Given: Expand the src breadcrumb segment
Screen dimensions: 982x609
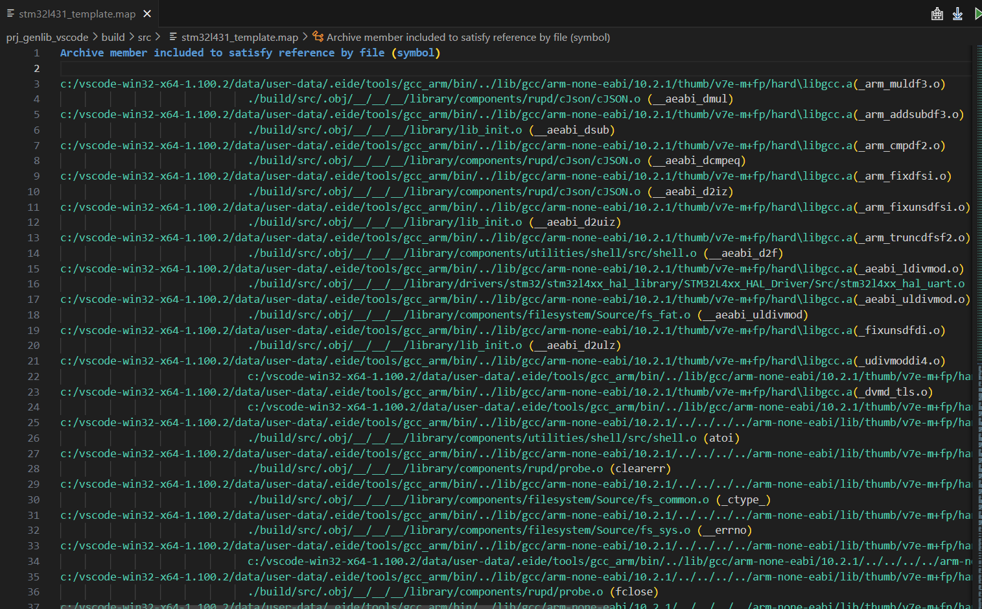Looking at the screenshot, I should pos(144,38).
